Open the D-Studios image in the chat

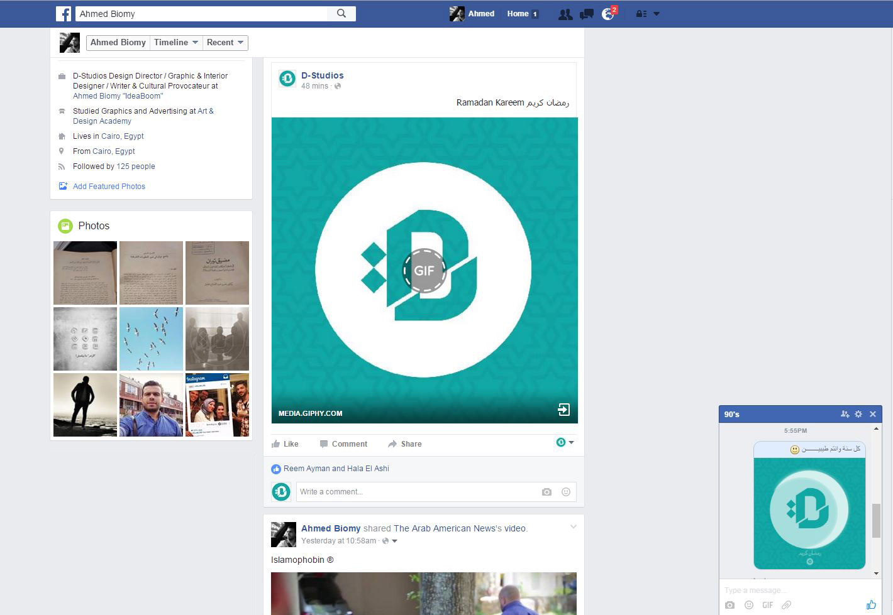click(809, 513)
